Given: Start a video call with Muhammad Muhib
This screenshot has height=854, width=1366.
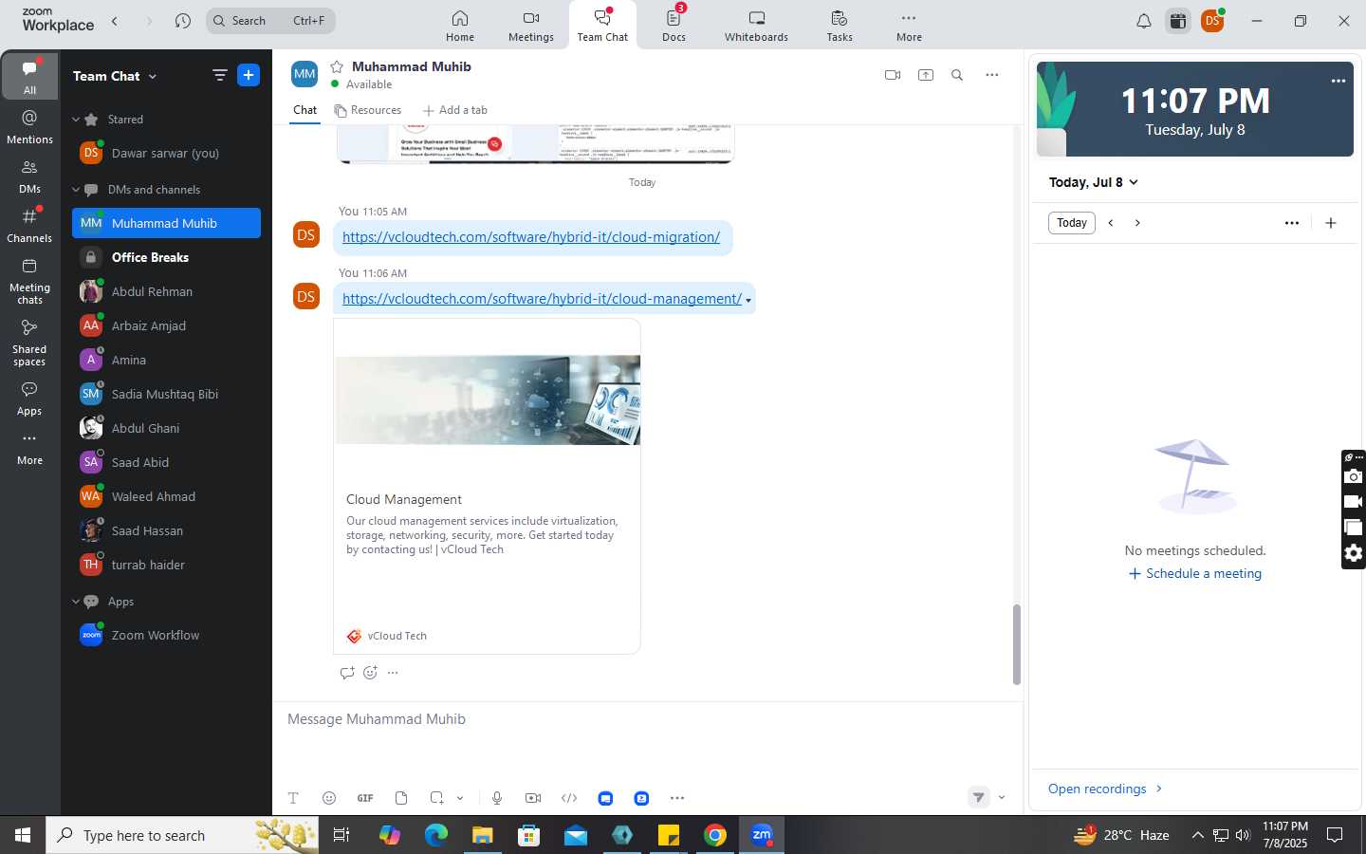Looking at the screenshot, I should click(892, 75).
